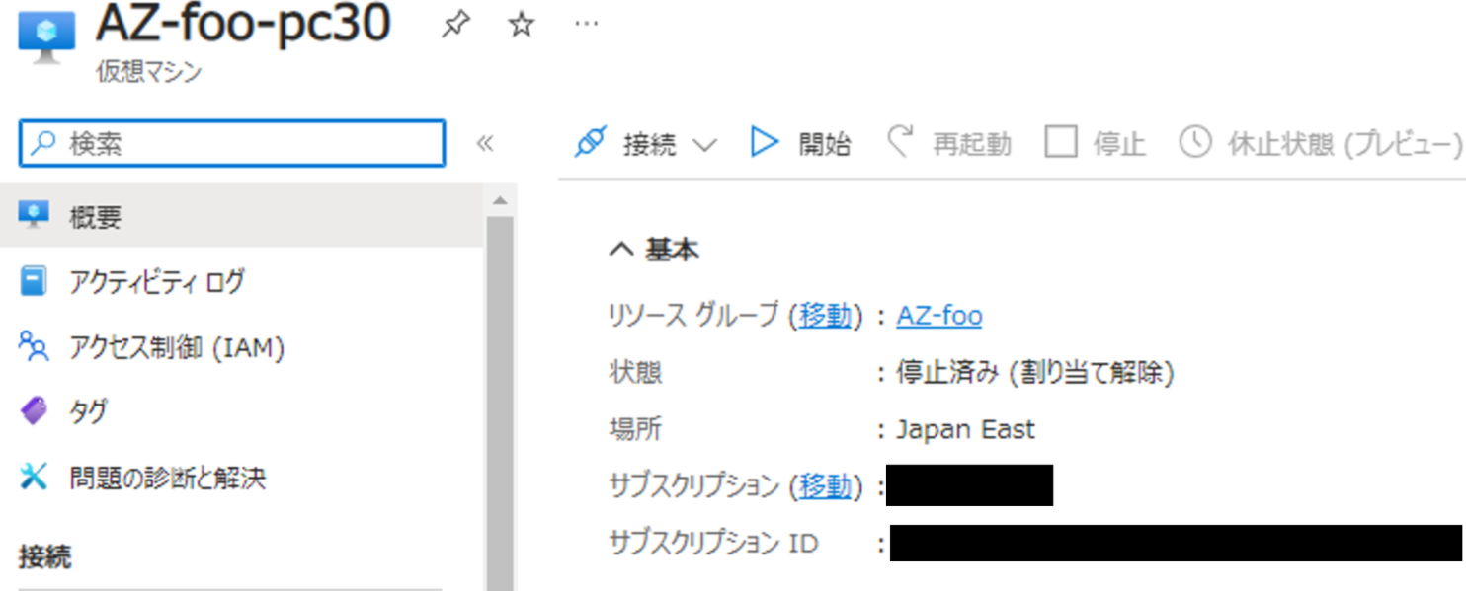The image size is (1466, 591).
Task: Pin AZ-foo-pc30 to the dashboard
Action: tap(455, 26)
